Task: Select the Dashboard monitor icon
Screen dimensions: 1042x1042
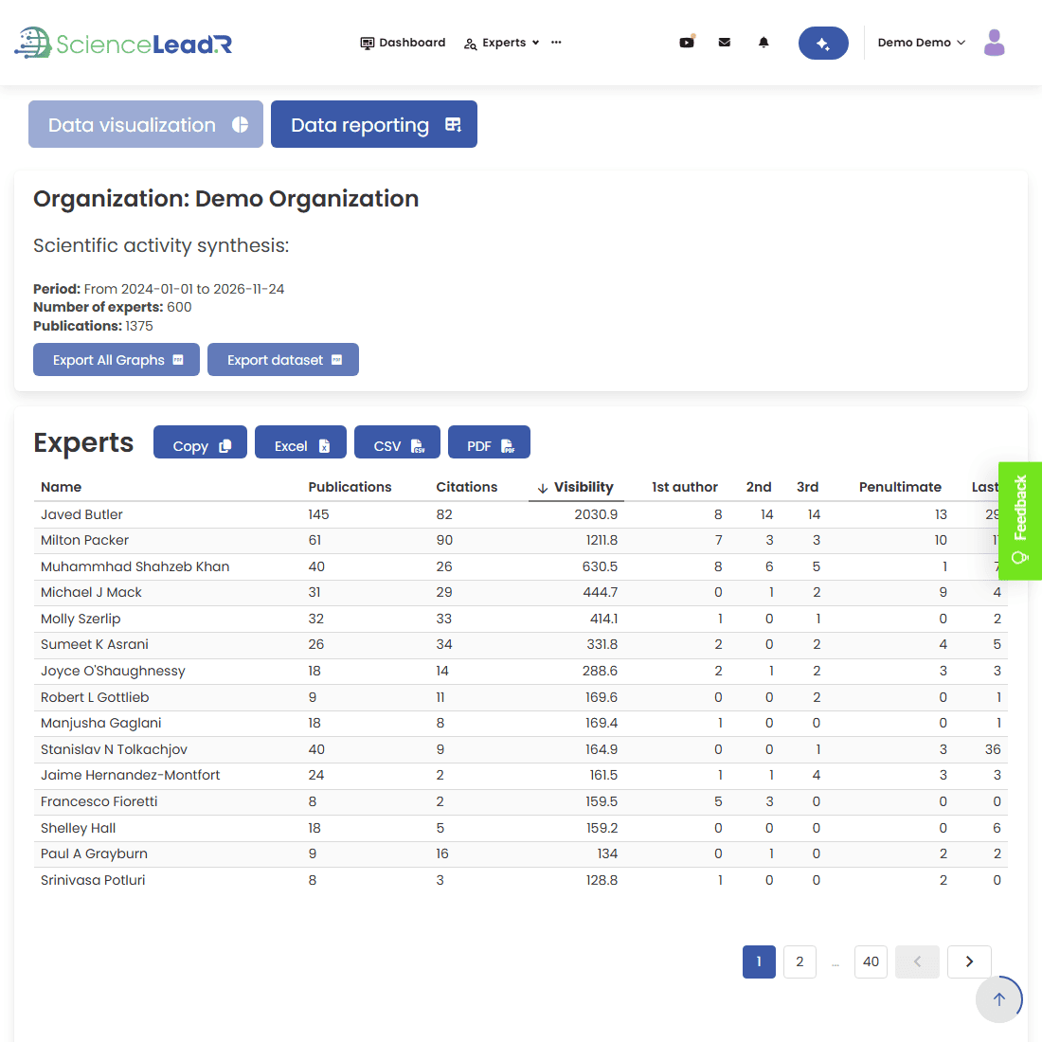Action: pos(367,43)
